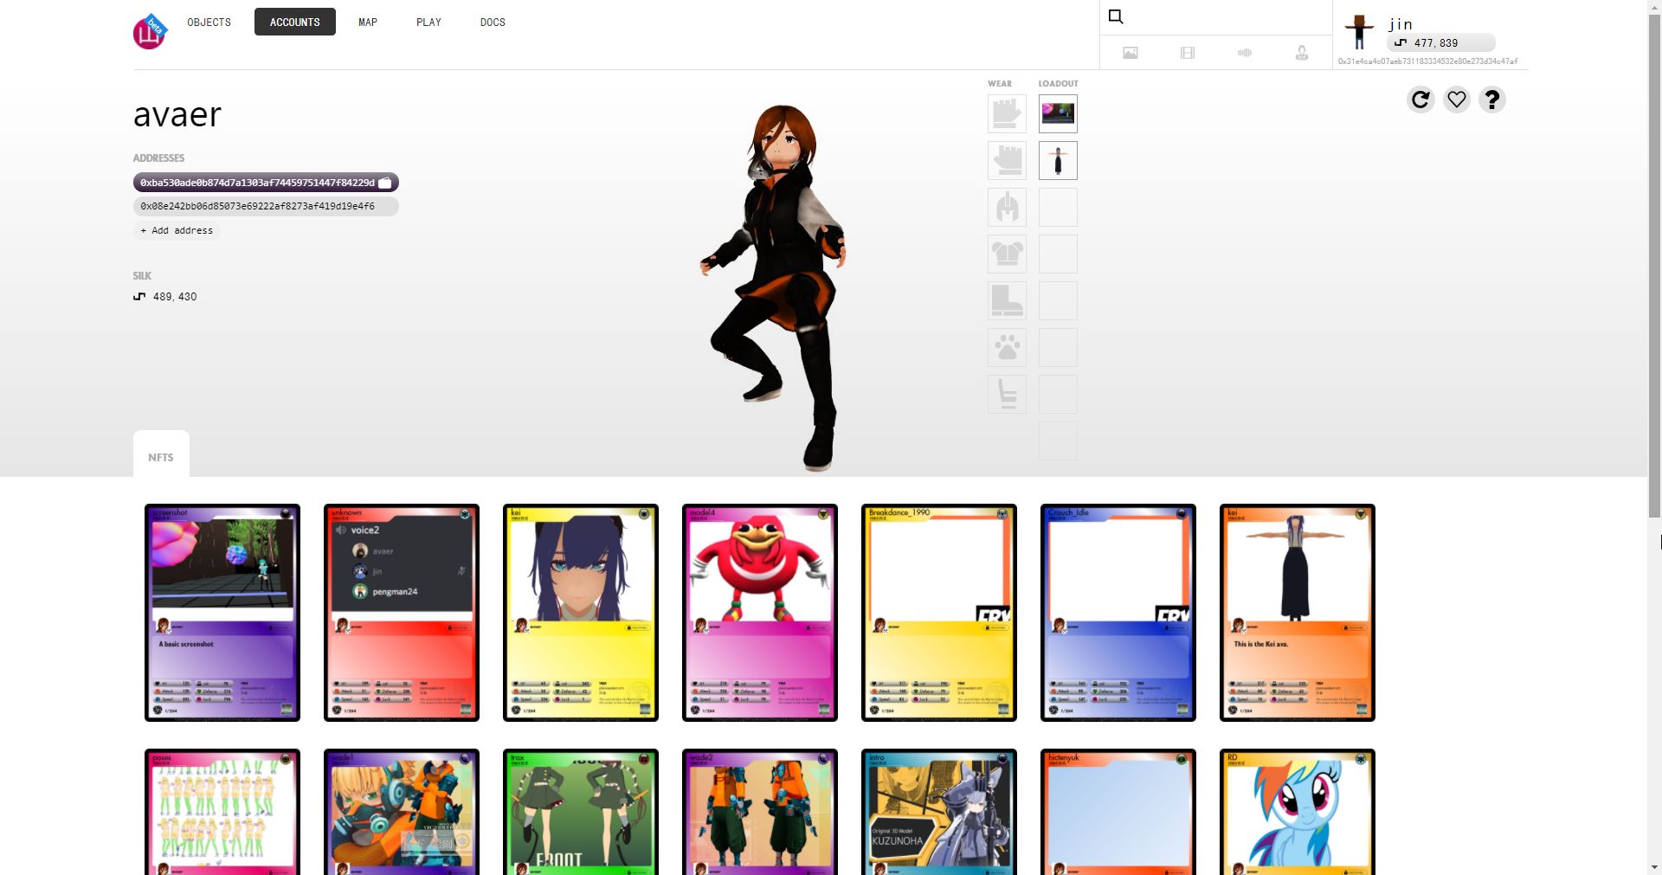Click the avatar refresh button
This screenshot has height=875, width=1662.
1420,100
